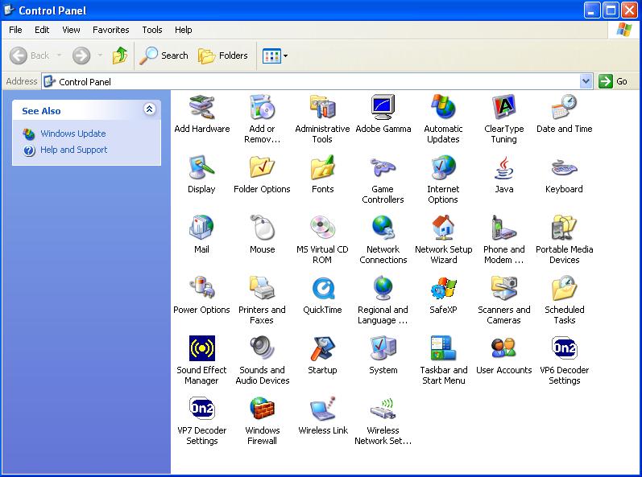Open the File menu
Viewport: 642px width, 477px height.
coord(15,30)
